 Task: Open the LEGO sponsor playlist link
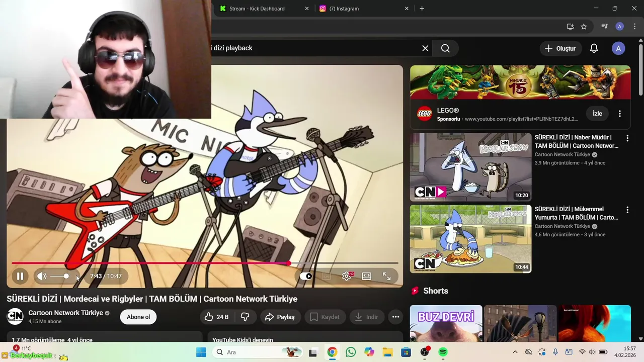click(521, 119)
